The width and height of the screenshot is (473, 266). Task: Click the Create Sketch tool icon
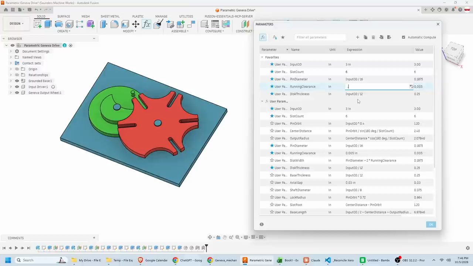[37, 24]
